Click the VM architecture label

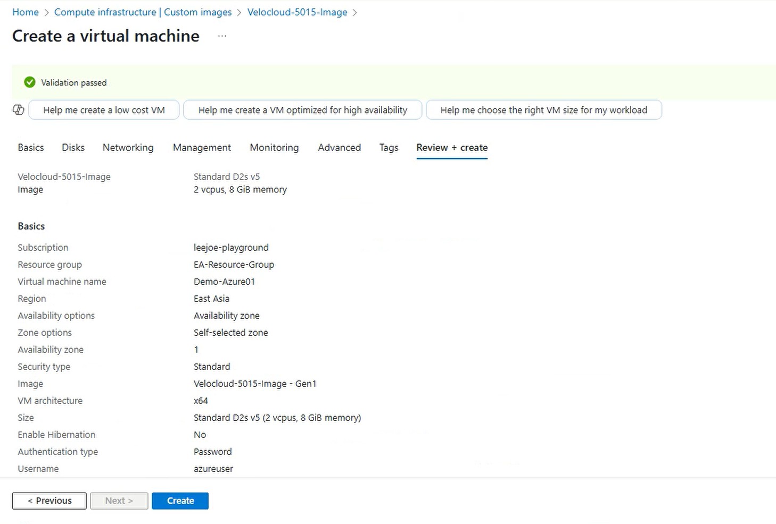coord(50,401)
